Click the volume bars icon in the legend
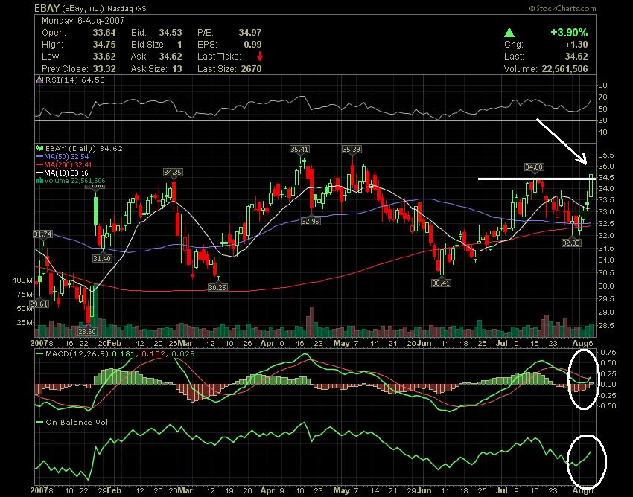Image resolution: width=633 pixels, height=497 pixels. (x=39, y=180)
